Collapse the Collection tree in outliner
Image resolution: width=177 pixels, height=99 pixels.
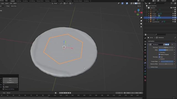coord(147,8)
